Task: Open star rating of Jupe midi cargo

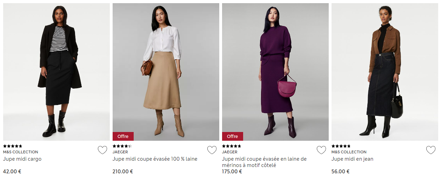Action: pyautogui.click(x=13, y=146)
